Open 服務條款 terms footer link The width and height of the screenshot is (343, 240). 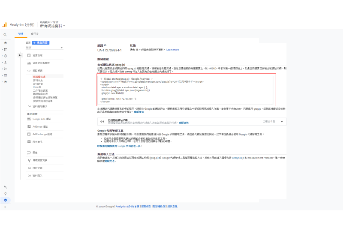coord(146,207)
